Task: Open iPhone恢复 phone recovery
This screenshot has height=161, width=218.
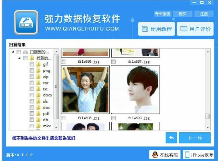Action: tap(198, 155)
